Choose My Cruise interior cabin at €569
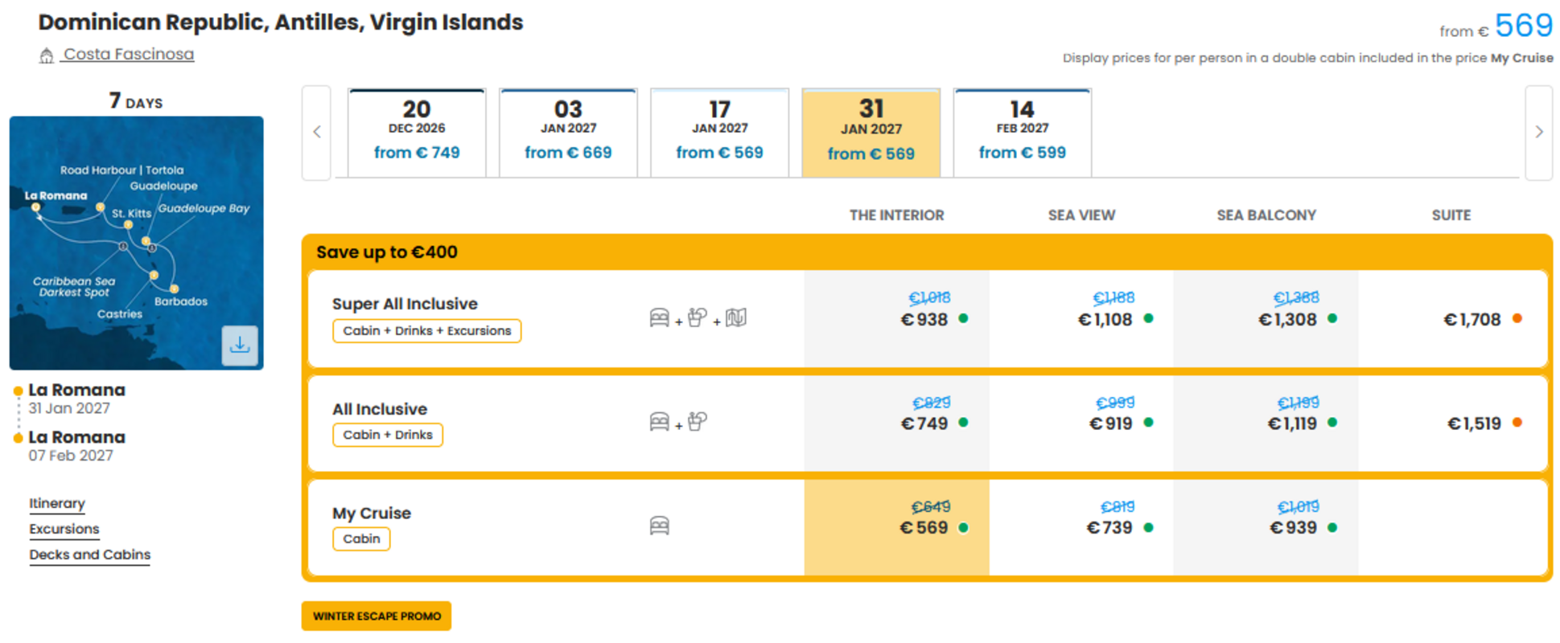The width and height of the screenshot is (1560, 643). click(x=896, y=527)
